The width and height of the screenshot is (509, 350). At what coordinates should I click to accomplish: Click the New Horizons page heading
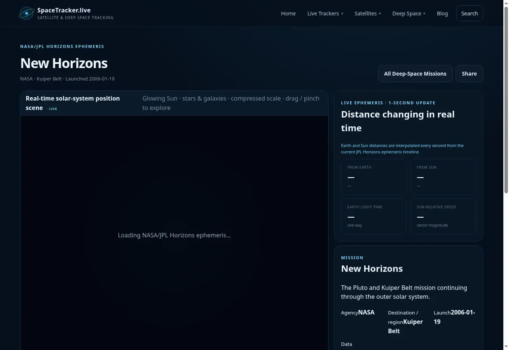pyautogui.click(x=64, y=63)
